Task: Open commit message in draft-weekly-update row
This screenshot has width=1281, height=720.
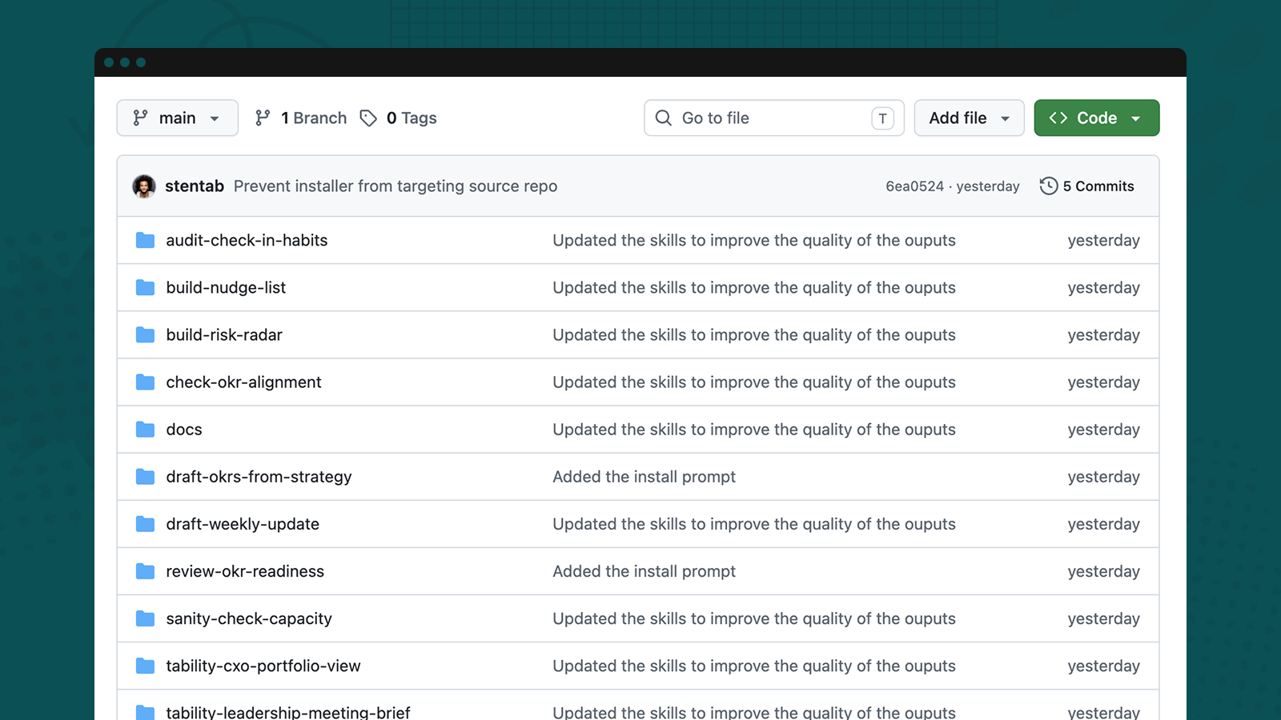Action: pyautogui.click(x=754, y=523)
